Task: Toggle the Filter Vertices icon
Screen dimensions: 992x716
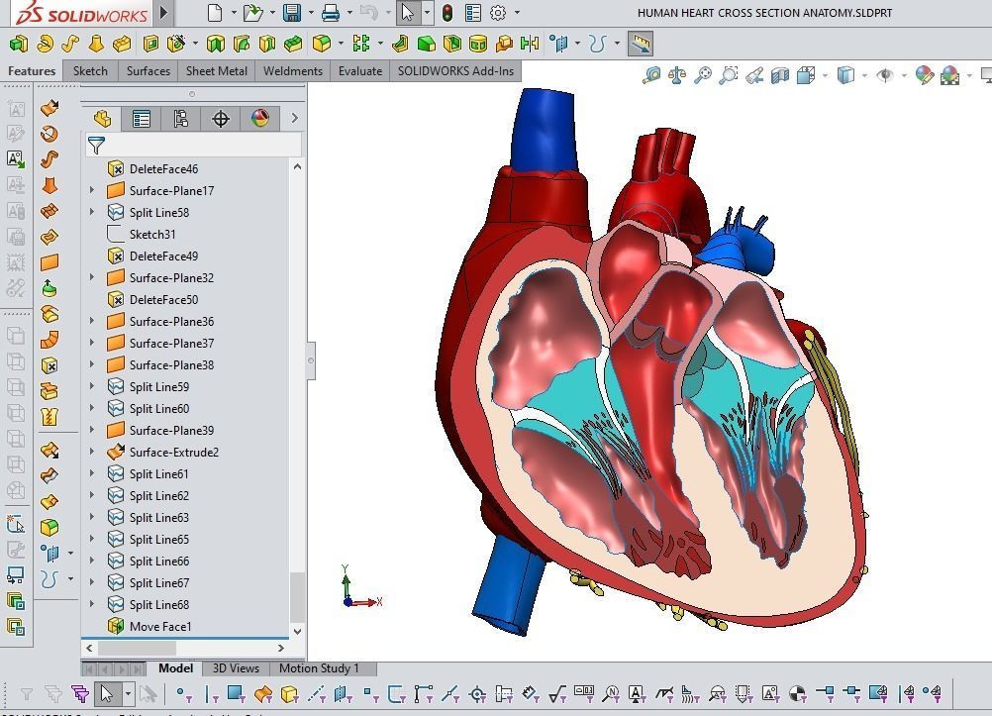Action: [183, 694]
